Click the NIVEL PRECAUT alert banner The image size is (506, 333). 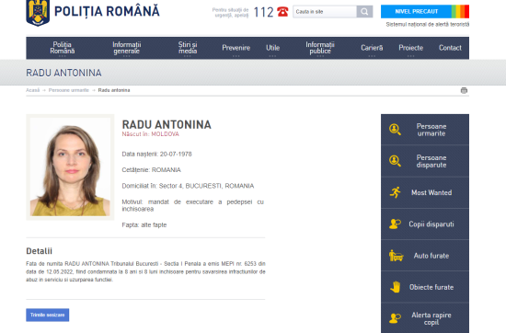416,12
